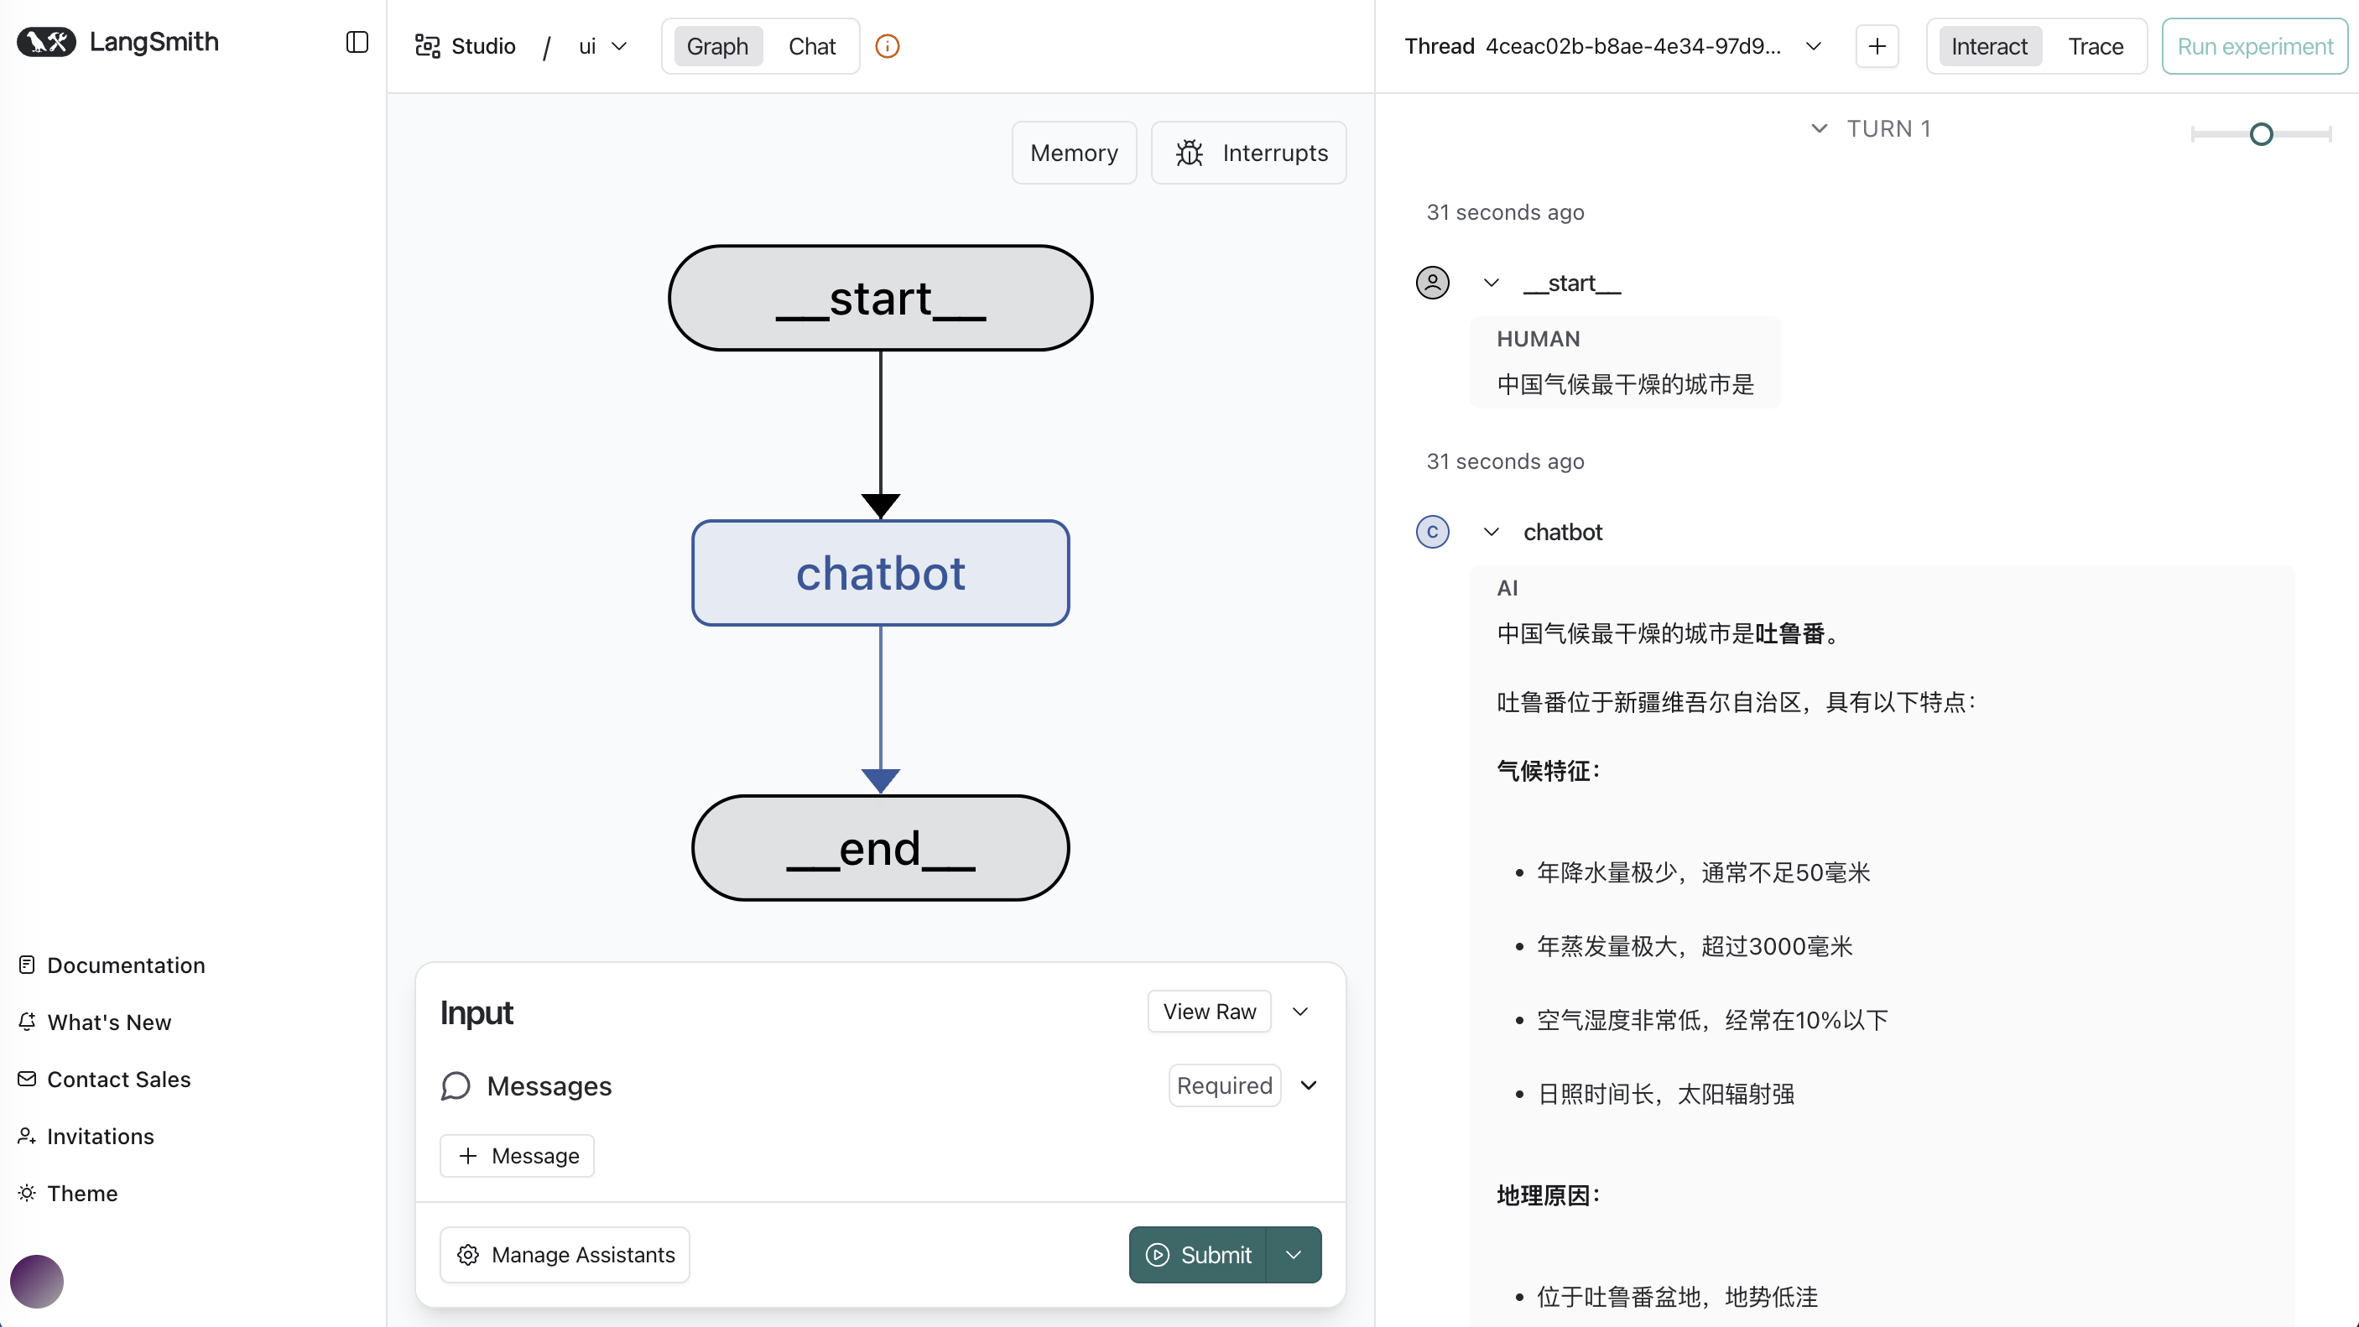Click the LangSmith logo icon
This screenshot has width=2359, height=1327.
coord(46,42)
